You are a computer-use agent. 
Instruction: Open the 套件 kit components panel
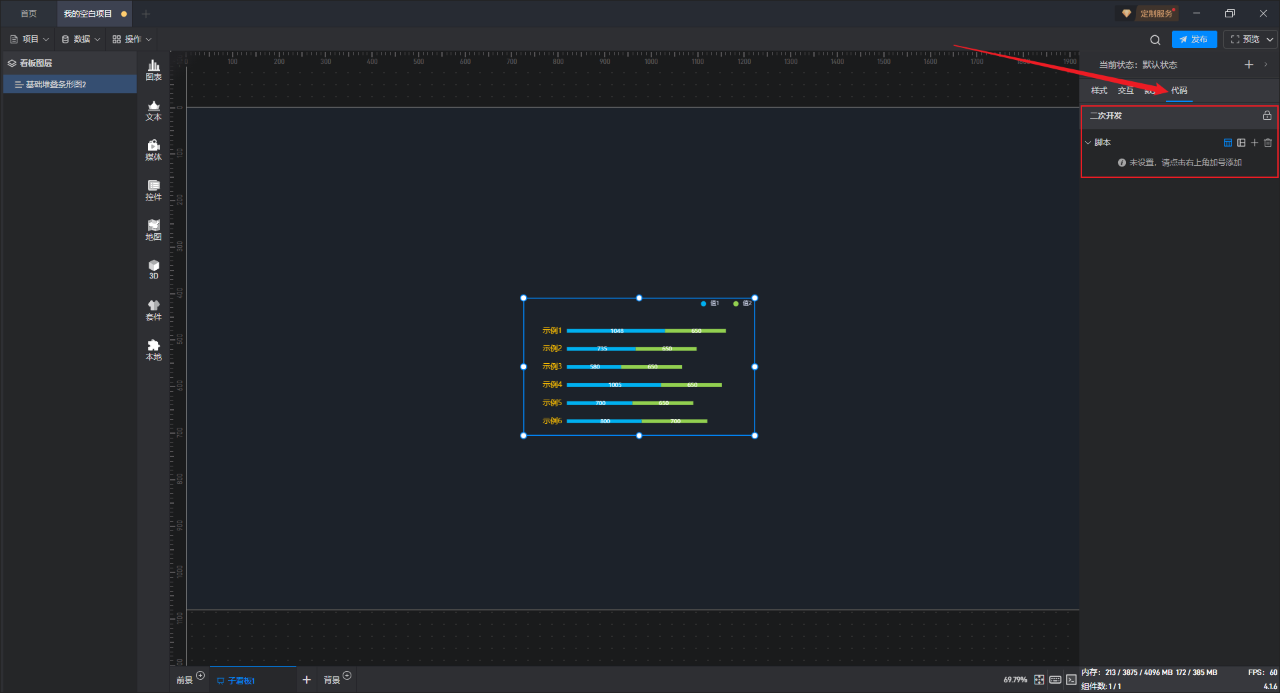click(x=153, y=310)
